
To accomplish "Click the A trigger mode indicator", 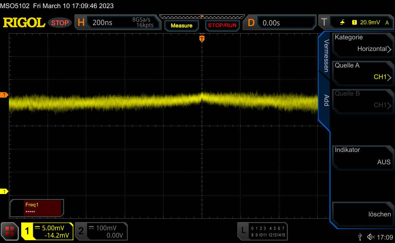I will (387, 23).
